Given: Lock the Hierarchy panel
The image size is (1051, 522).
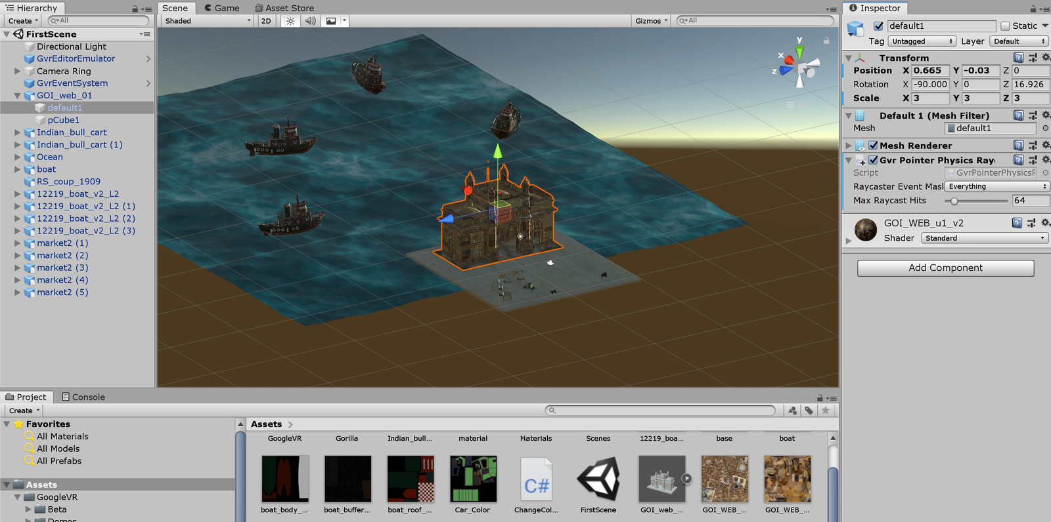Looking at the screenshot, I should tap(135, 9).
